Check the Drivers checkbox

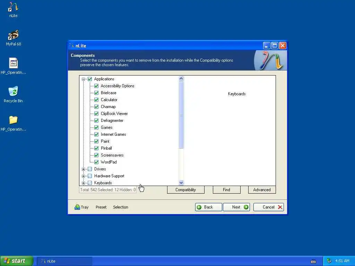[90, 169]
